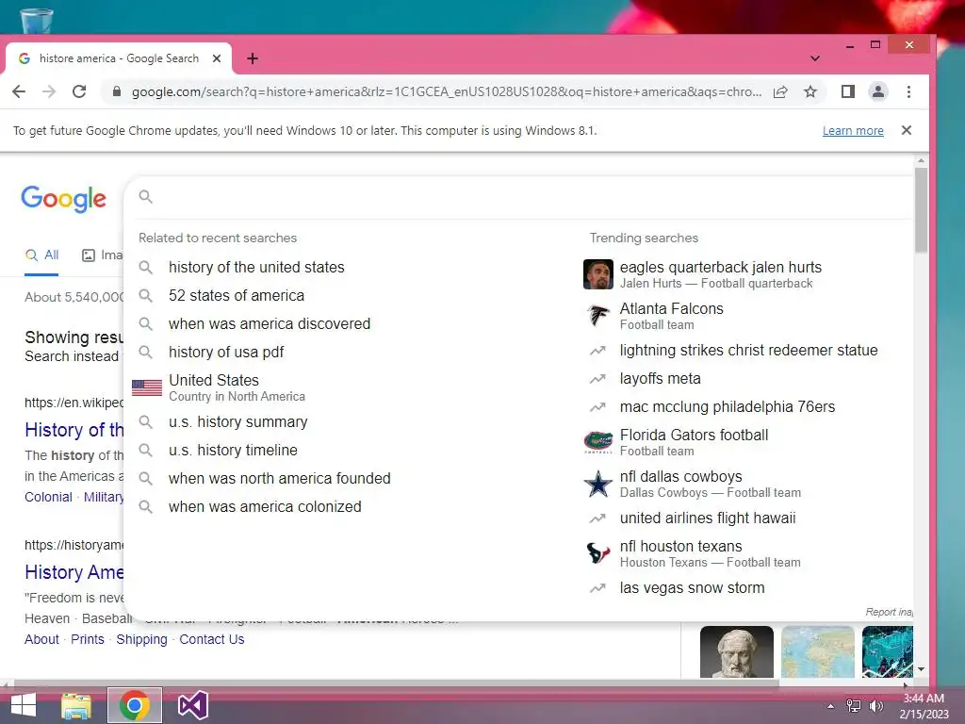Open the Windows Start button
This screenshot has width=965, height=724.
[23, 705]
